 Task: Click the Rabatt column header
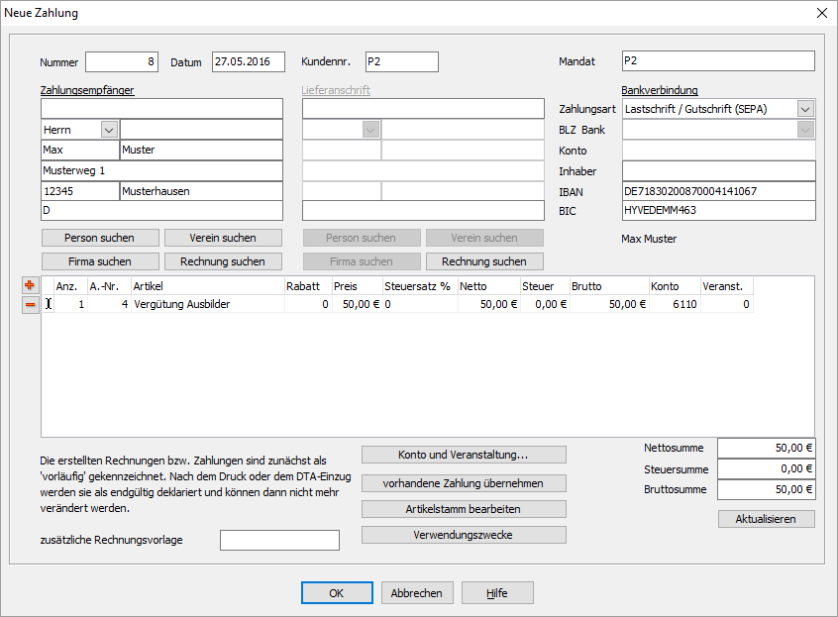[x=308, y=286]
